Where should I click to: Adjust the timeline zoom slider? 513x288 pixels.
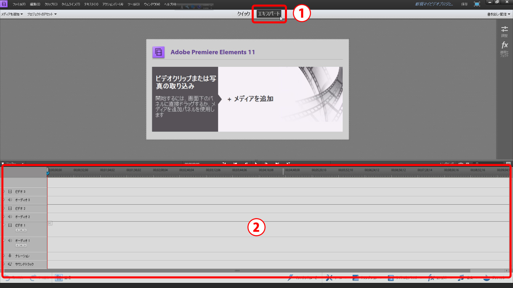click(x=477, y=163)
